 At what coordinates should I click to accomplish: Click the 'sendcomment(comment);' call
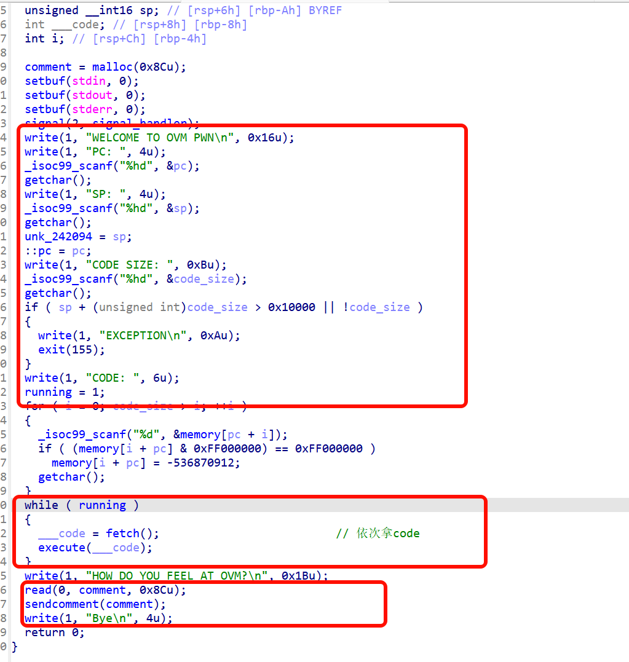click(95, 604)
